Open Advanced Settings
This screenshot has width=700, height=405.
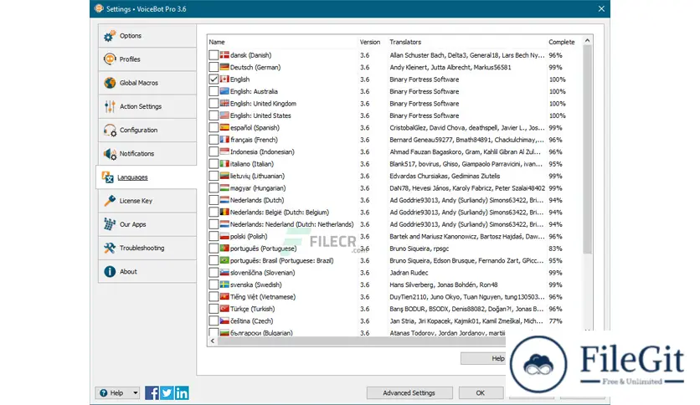pos(409,393)
